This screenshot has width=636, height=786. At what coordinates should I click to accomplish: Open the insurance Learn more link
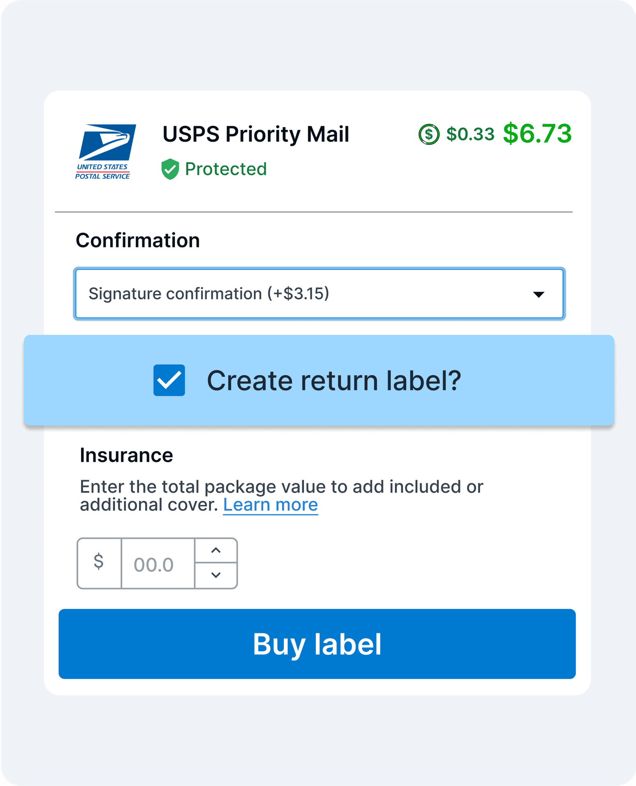click(x=270, y=505)
